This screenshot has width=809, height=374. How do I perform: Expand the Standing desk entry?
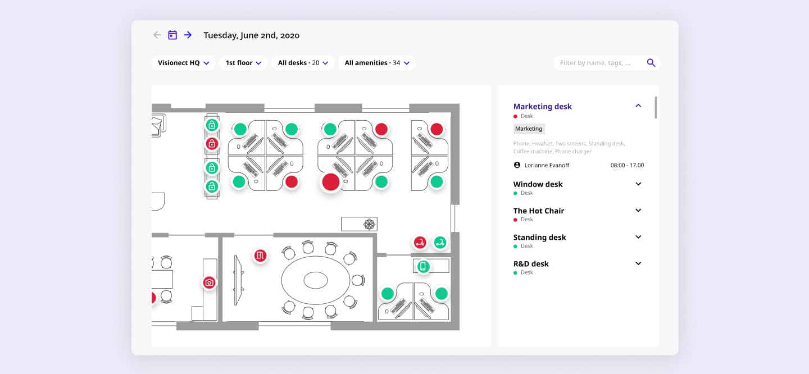[638, 237]
